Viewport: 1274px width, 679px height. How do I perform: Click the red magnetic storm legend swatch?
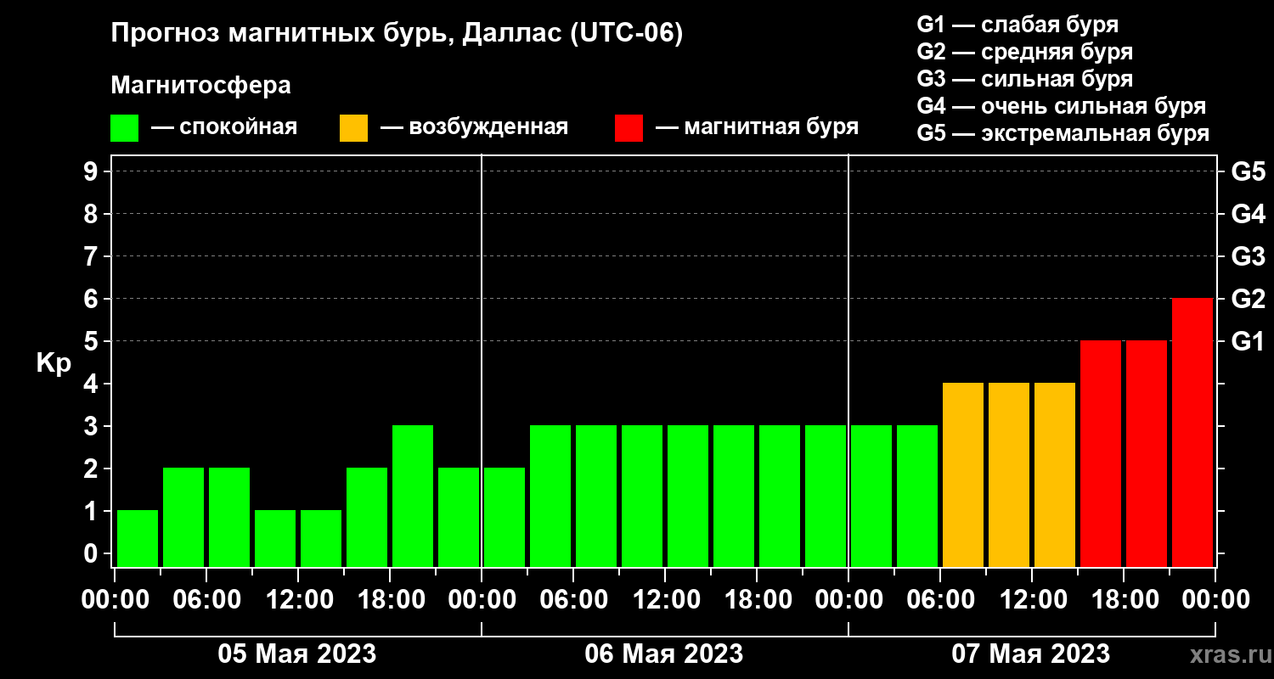pyautogui.click(x=629, y=128)
